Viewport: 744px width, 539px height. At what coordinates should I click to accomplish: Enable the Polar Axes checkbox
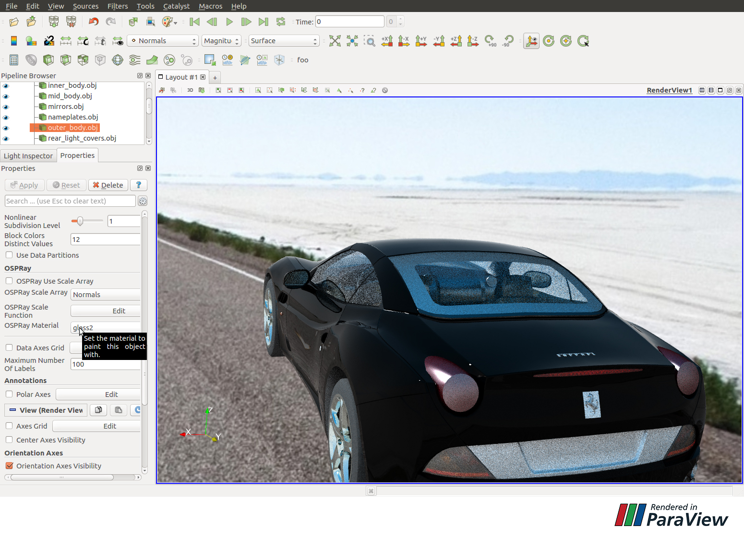click(9, 395)
